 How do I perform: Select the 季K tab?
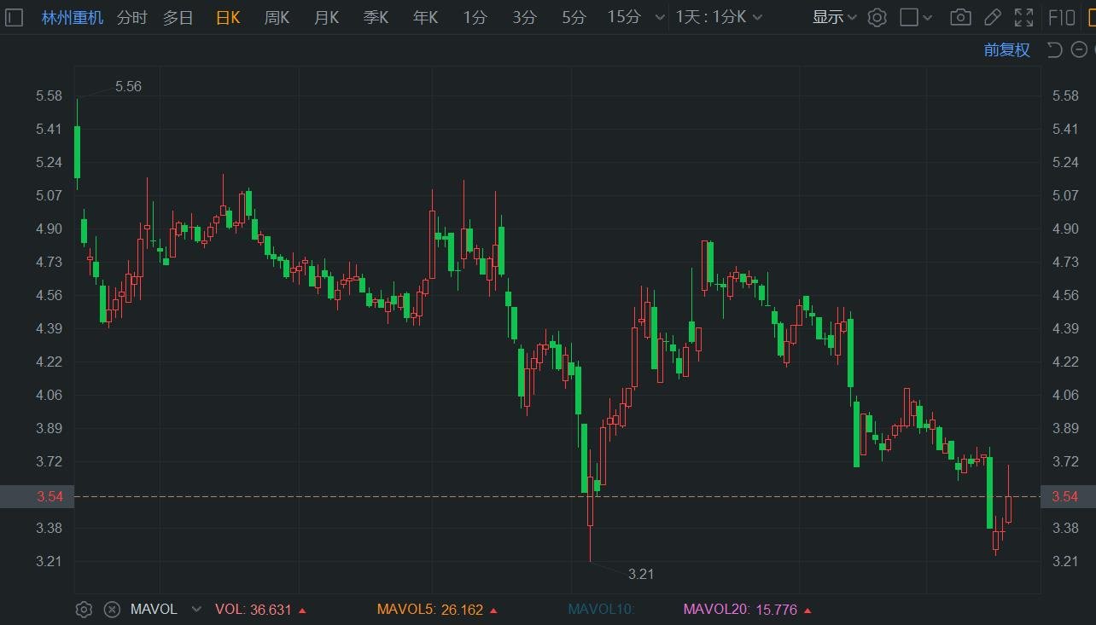click(x=376, y=17)
